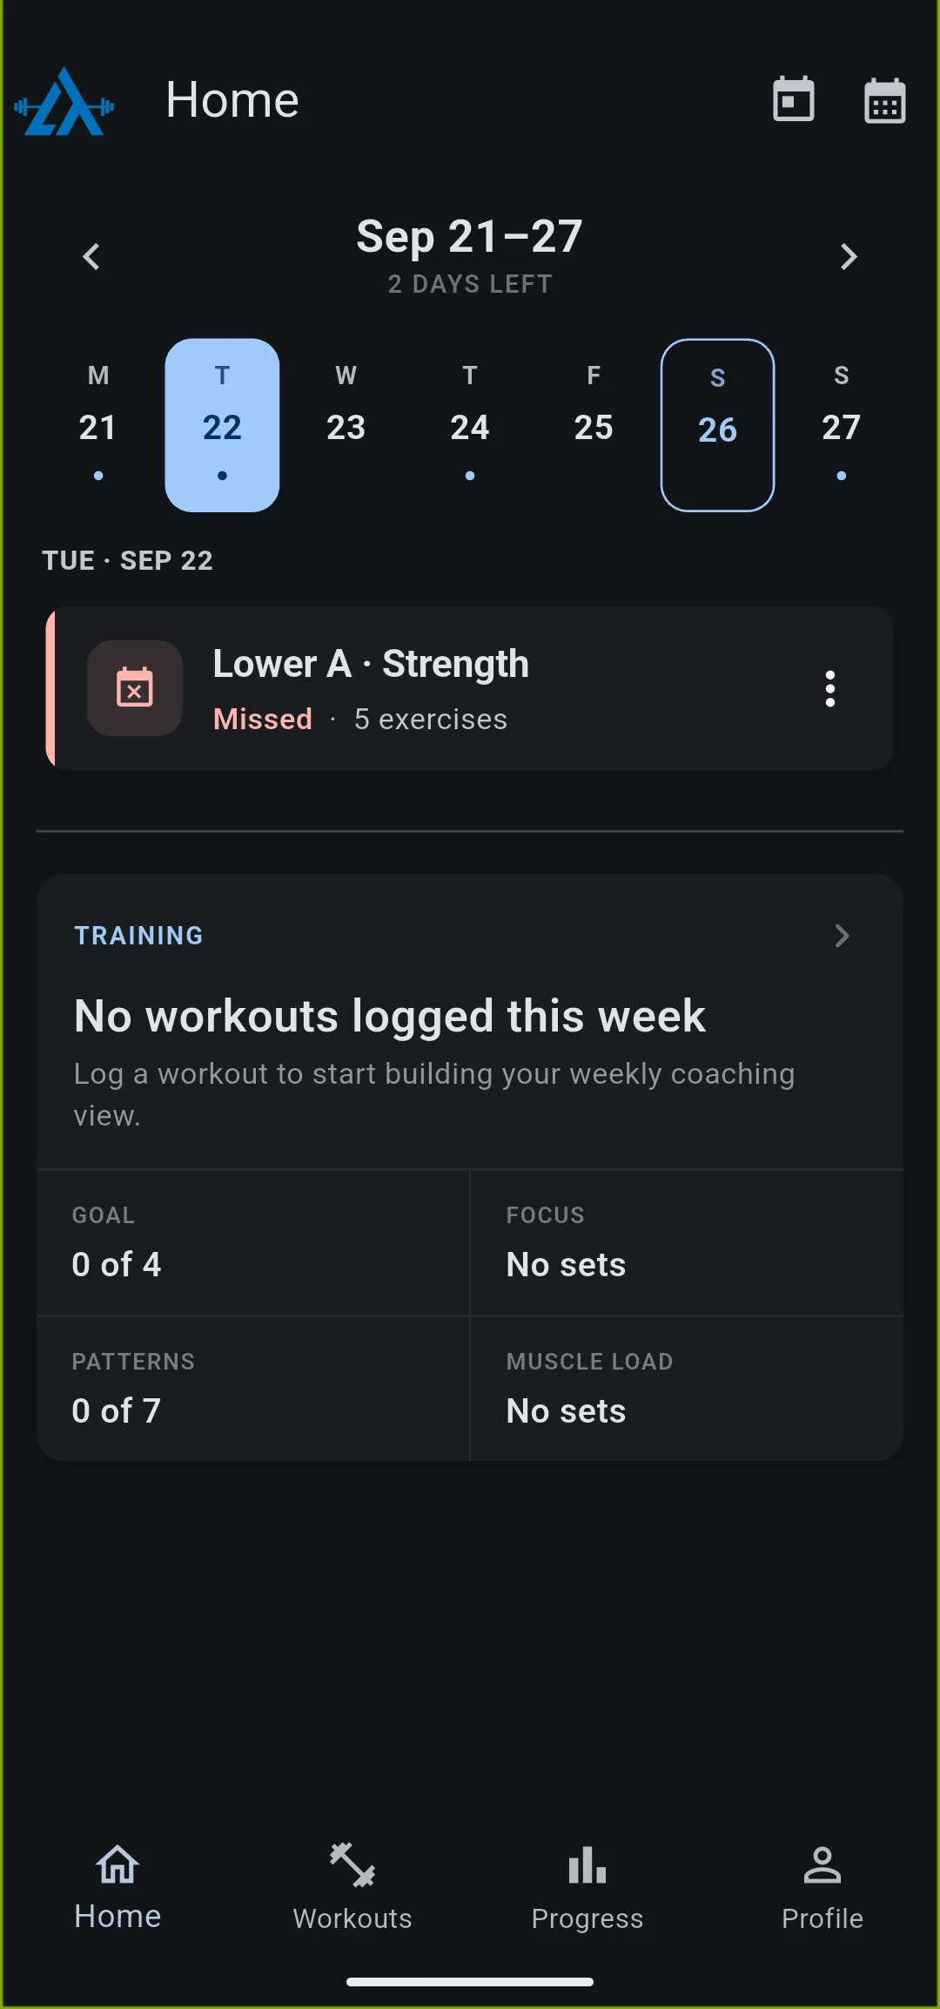Open Lower A workout options menu
This screenshot has height=2009, width=940.
(x=830, y=688)
